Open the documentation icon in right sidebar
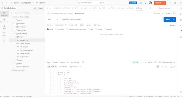Screen dimensions: 183x98 tap(181, 14)
